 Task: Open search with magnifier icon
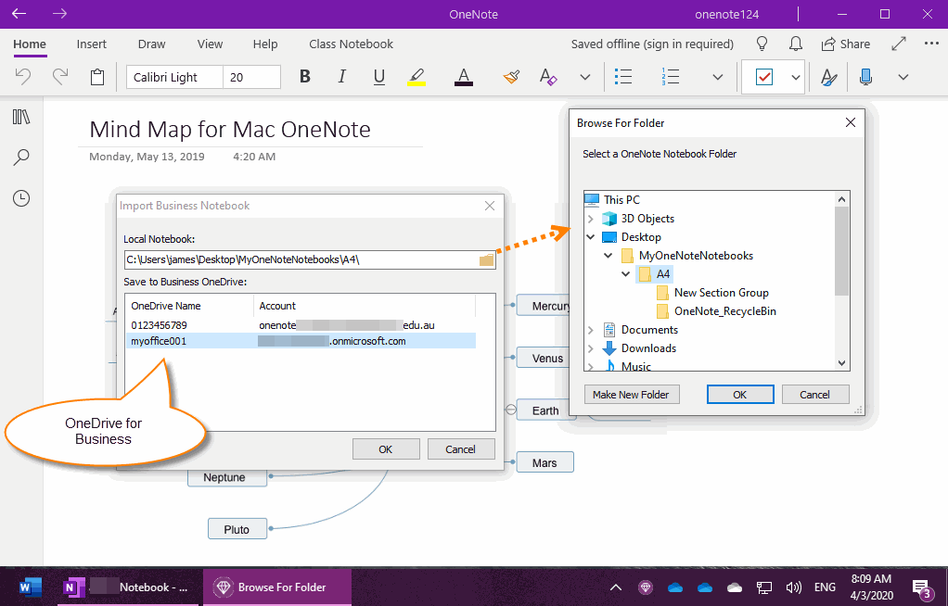(x=21, y=158)
